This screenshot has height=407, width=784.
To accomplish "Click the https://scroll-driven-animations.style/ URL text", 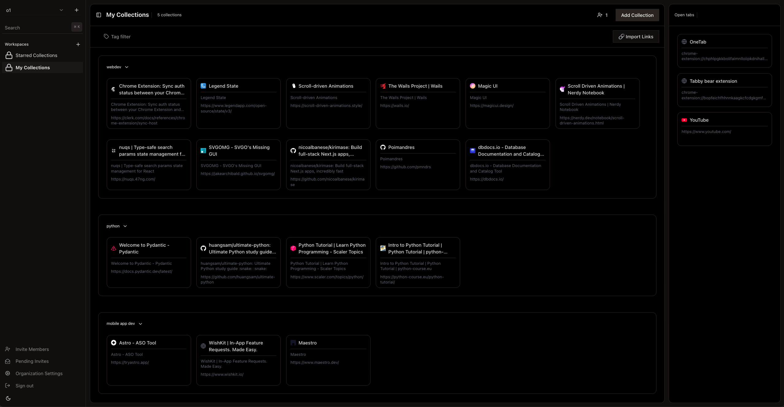I will pyautogui.click(x=326, y=106).
